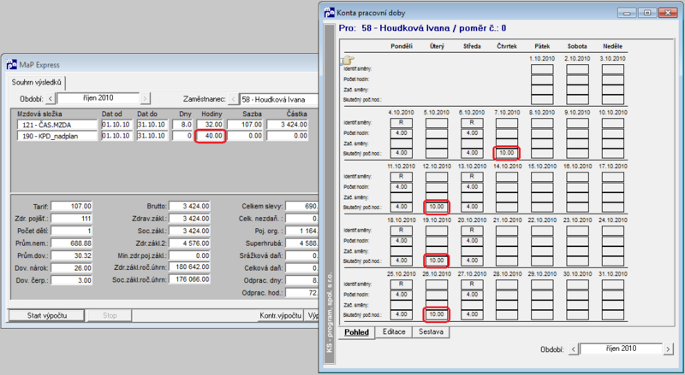The image size is (685, 375).
Task: Open the Souhrn výsledků tab
Action: pos(37,82)
